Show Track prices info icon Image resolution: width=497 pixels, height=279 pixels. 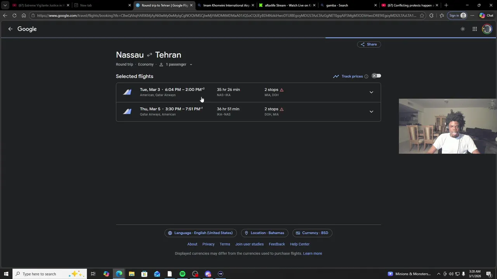pos(366,76)
